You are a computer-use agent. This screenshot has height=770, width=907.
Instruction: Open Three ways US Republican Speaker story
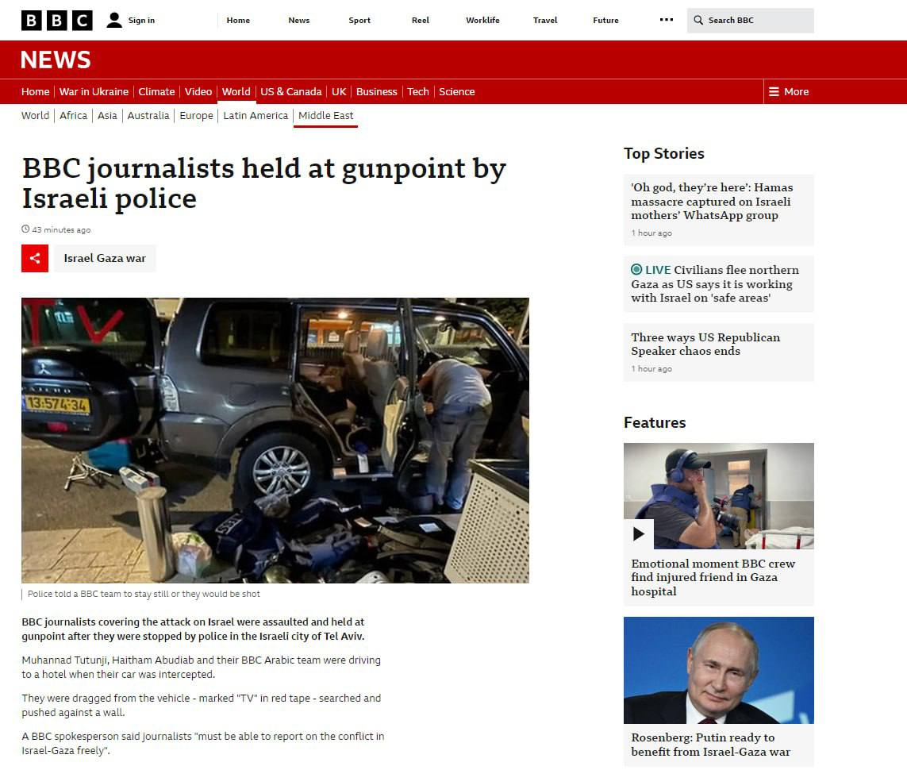coord(705,345)
